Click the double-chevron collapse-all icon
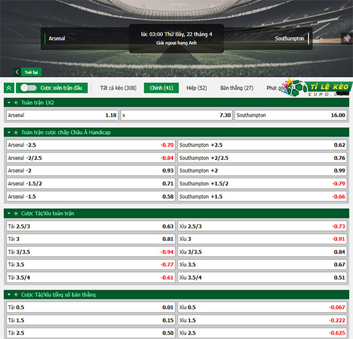This screenshot has height=339, width=353. 9,88
